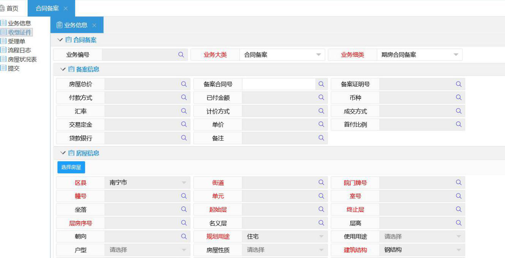The height and width of the screenshot is (258, 505).
Task: Click the search icon for 起始层
Action: [321, 209]
